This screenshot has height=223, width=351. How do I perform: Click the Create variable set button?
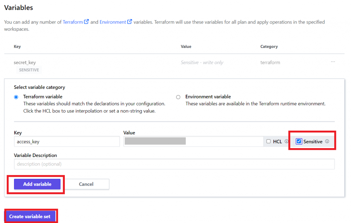(30, 216)
